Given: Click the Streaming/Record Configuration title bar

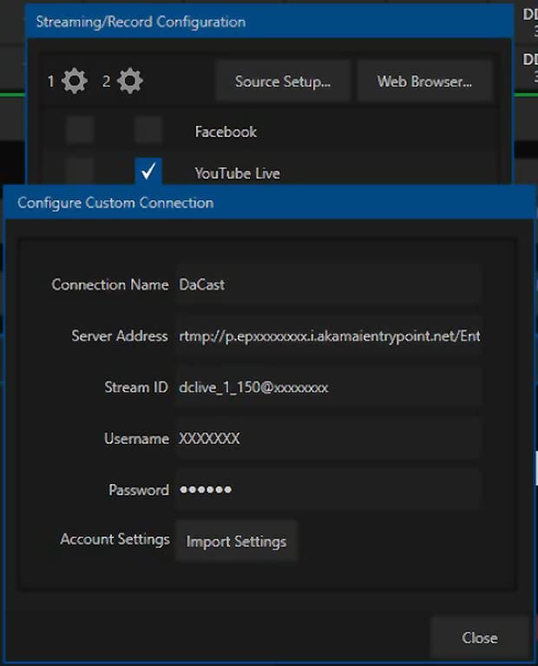Looking at the screenshot, I should click(x=260, y=22).
